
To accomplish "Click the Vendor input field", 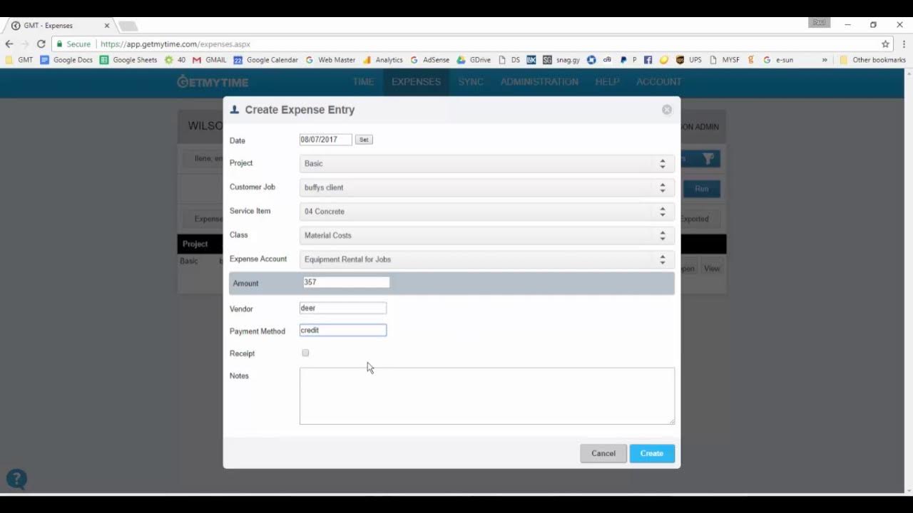I will [343, 308].
